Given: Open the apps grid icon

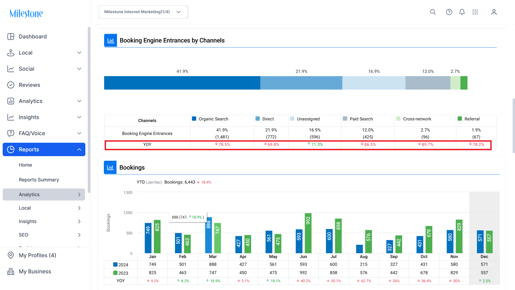Looking at the screenshot, I should (475, 12).
